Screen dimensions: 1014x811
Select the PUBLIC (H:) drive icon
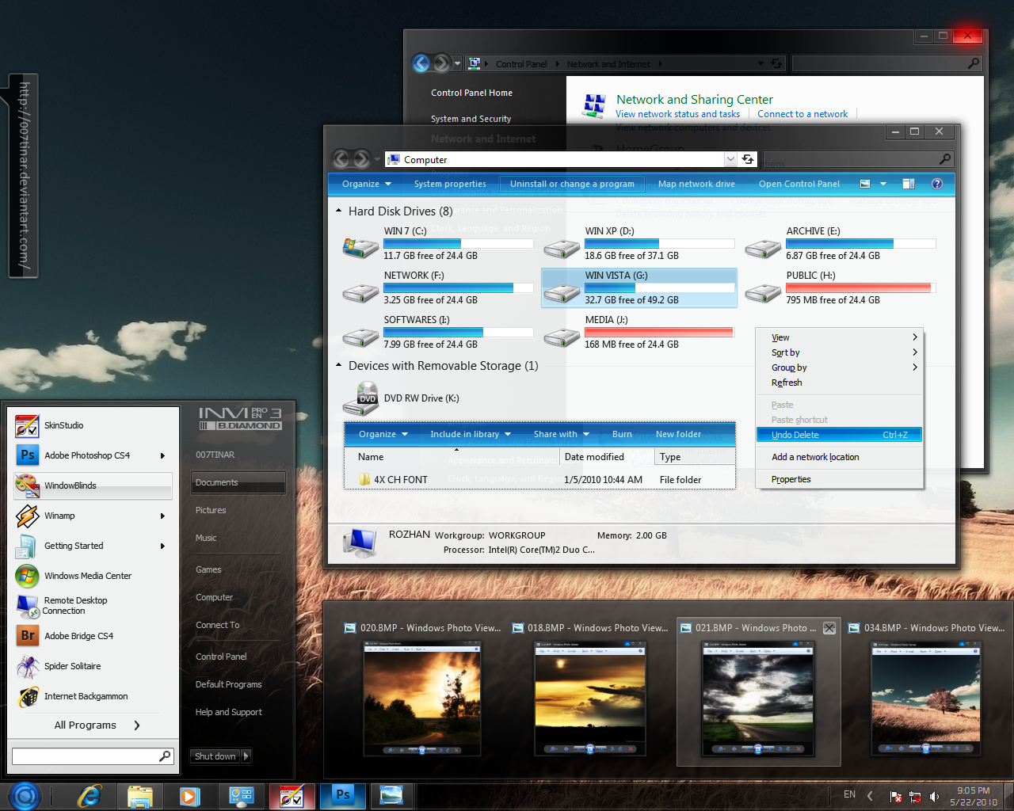point(763,293)
